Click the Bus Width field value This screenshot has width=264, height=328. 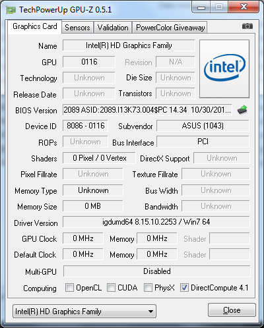[x=216, y=190]
